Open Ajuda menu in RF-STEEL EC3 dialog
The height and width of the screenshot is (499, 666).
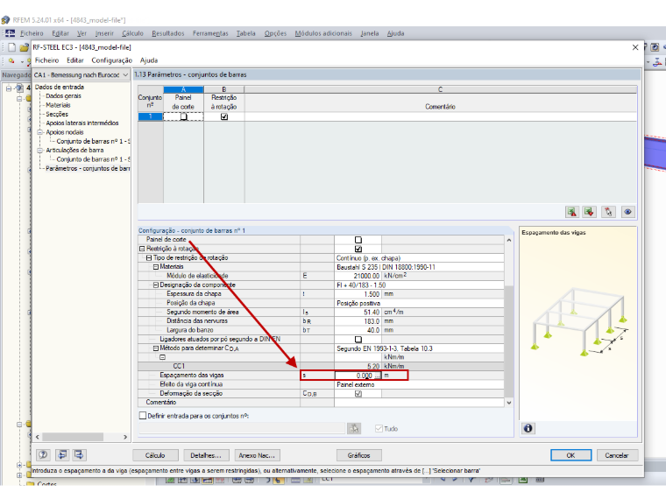(149, 60)
